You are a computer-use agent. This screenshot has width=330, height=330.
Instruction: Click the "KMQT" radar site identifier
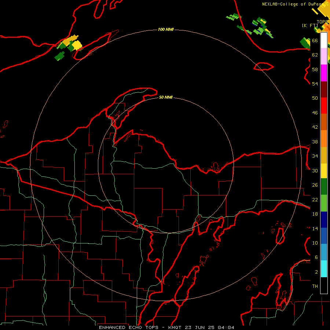tap(175, 327)
